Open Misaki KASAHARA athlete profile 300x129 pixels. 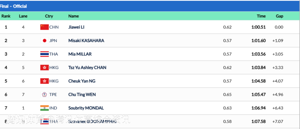coord(86,41)
